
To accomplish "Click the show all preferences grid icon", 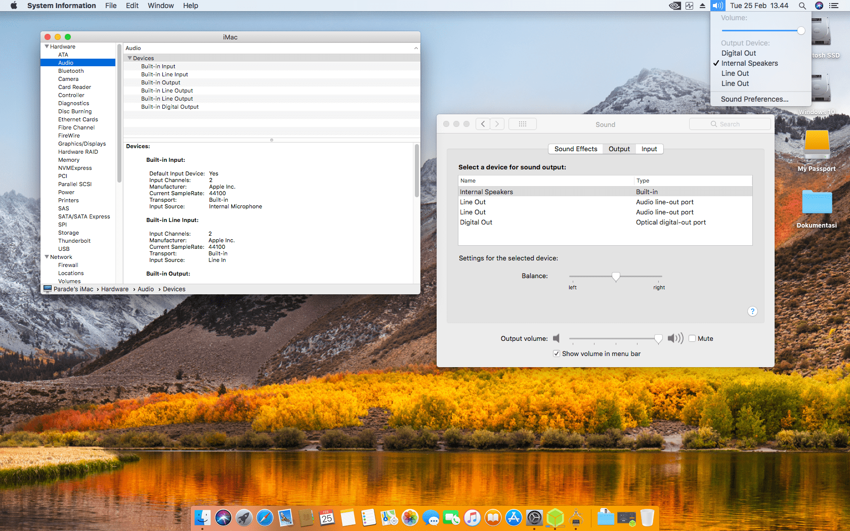I will pos(522,124).
